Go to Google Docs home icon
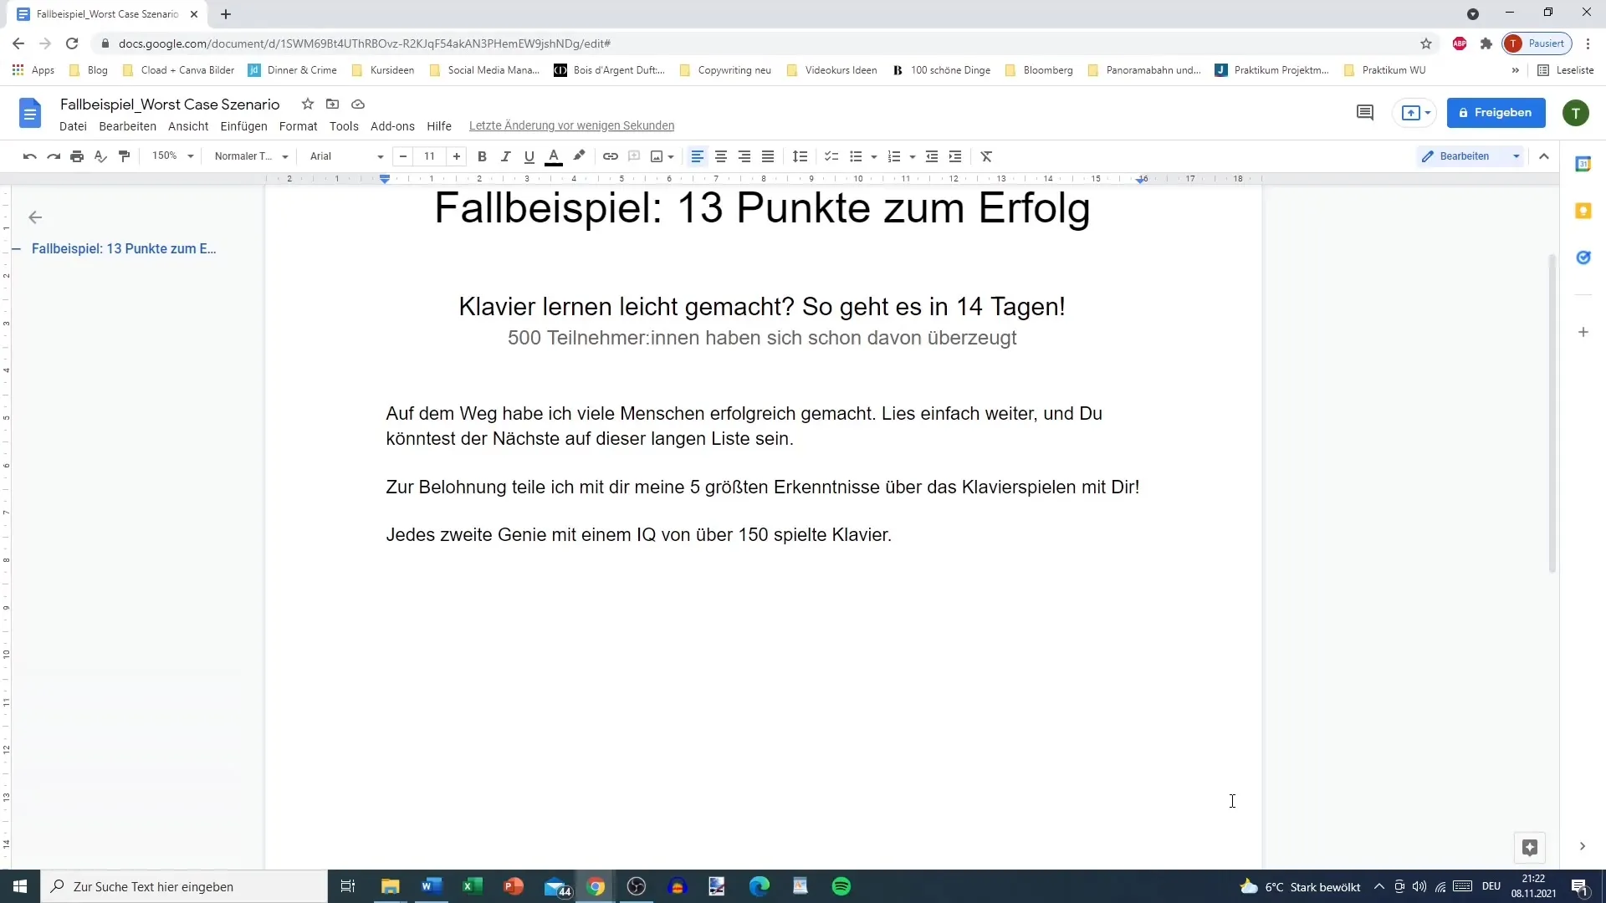This screenshot has width=1606, height=903. (x=30, y=113)
